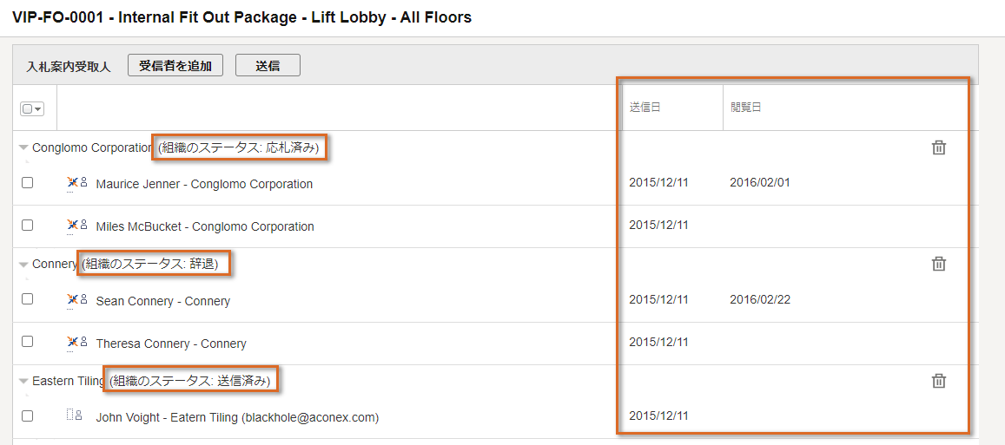Screen dimensions: 1005x445
Task: Click the 送信 button
Action: tap(268, 65)
